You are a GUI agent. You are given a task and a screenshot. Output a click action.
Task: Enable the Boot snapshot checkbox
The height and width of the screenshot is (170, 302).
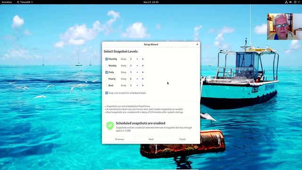click(x=107, y=85)
